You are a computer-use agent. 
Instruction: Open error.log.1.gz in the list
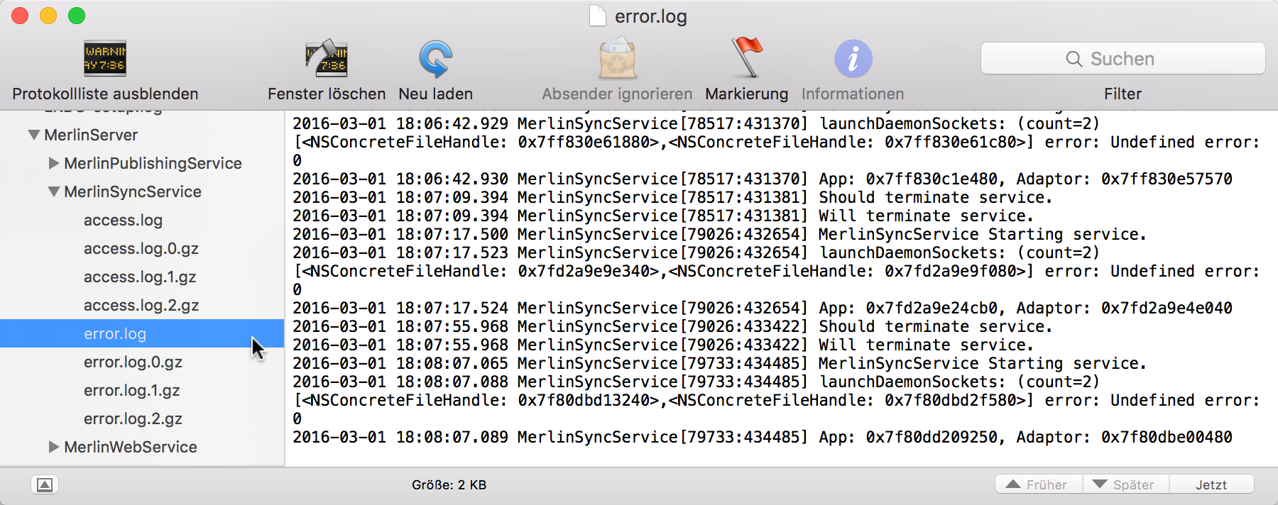pos(131,390)
